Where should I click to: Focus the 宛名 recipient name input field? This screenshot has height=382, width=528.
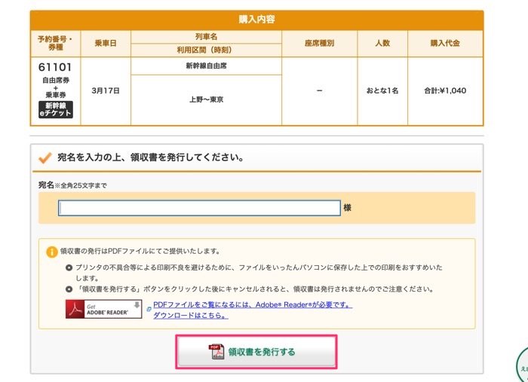[199, 208]
